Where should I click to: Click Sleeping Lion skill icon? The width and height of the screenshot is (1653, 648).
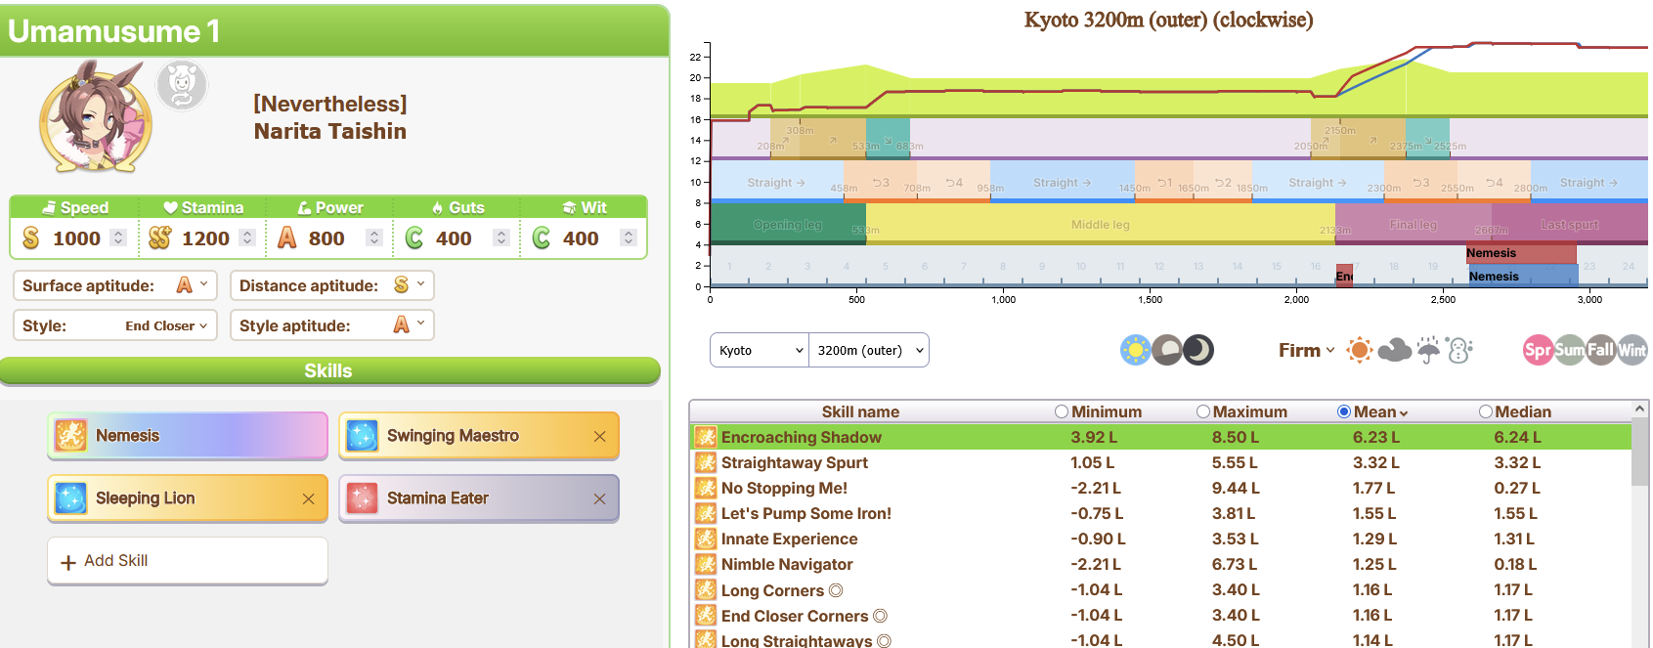70,498
